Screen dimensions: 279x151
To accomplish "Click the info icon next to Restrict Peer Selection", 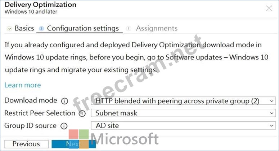I will 82,114.
